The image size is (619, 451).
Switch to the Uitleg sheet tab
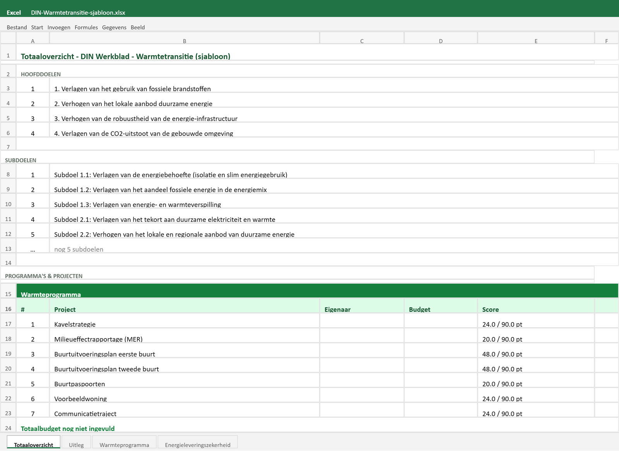click(x=76, y=442)
